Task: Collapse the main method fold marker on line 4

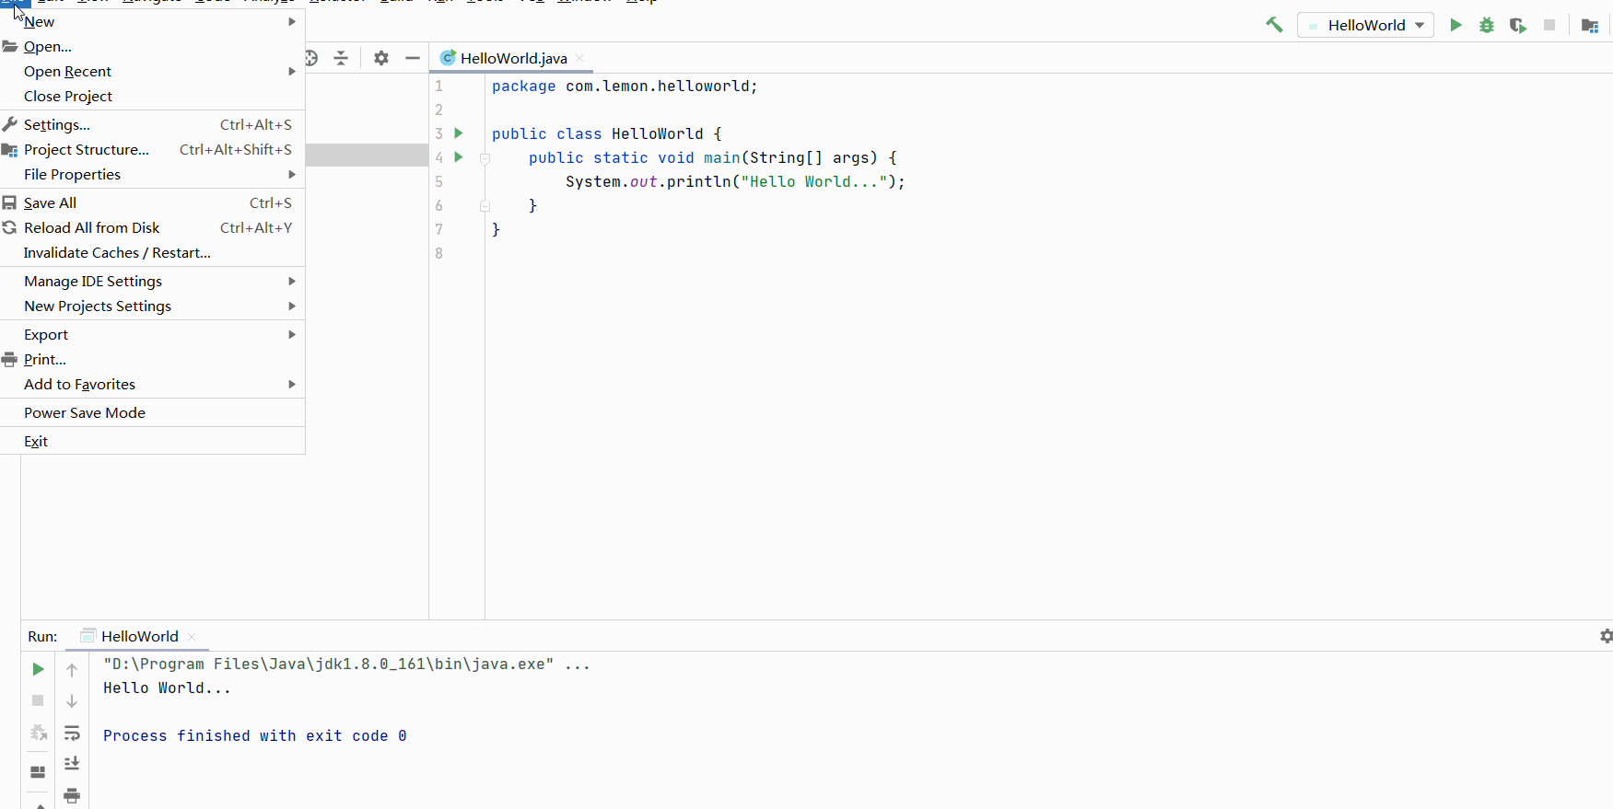Action: click(485, 158)
